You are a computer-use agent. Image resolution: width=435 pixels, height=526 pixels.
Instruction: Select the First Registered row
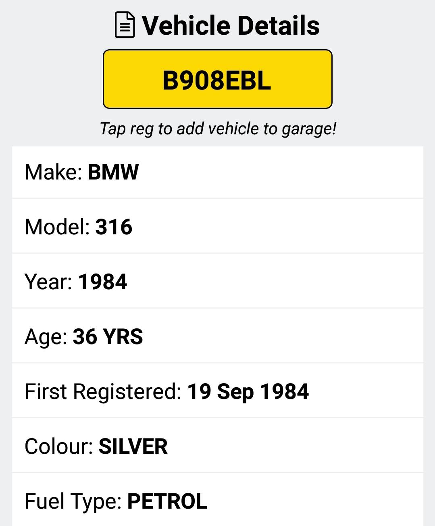coord(218,391)
